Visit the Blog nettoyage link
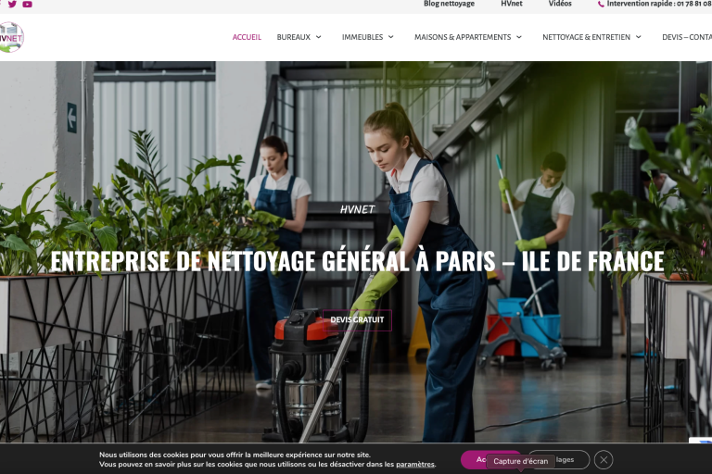This screenshot has height=474, width=712. (x=449, y=4)
